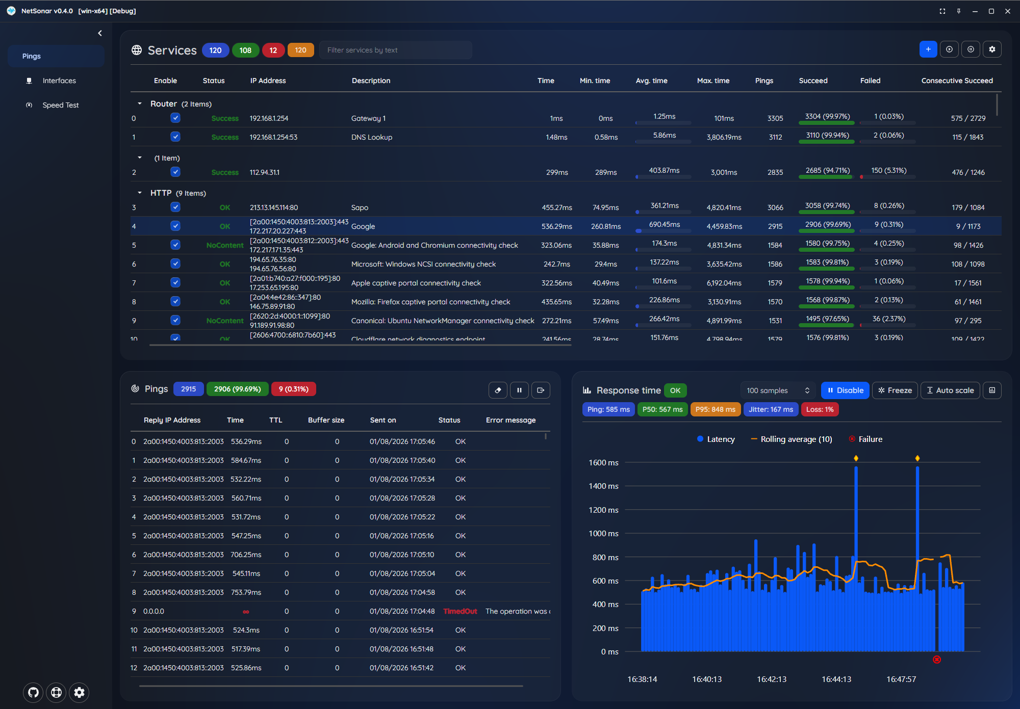
Task: Sort by the Max. time column
Action: [x=713, y=81]
